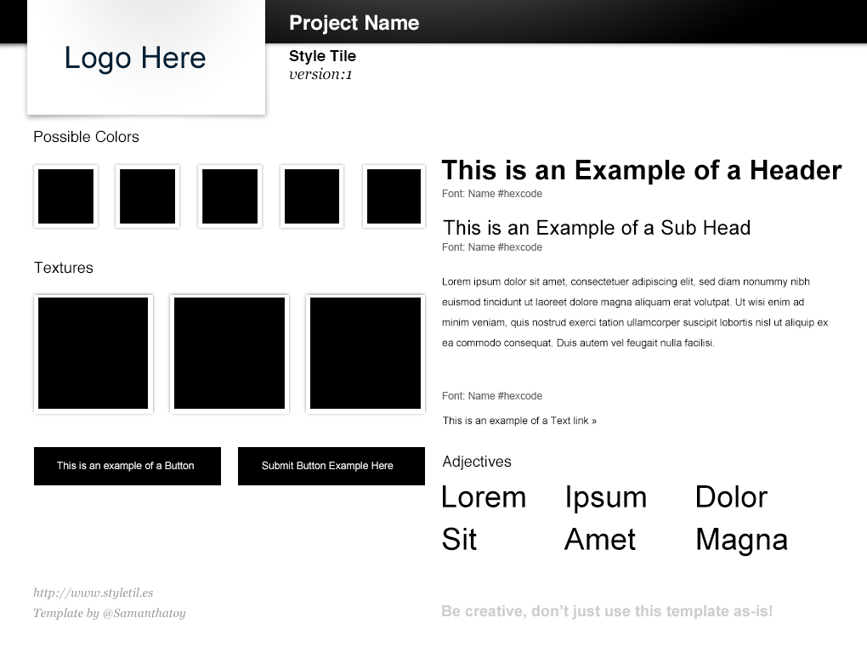Pick the first color swatch under Possible Colors
Viewport: 867px width, 646px height.
click(x=65, y=196)
